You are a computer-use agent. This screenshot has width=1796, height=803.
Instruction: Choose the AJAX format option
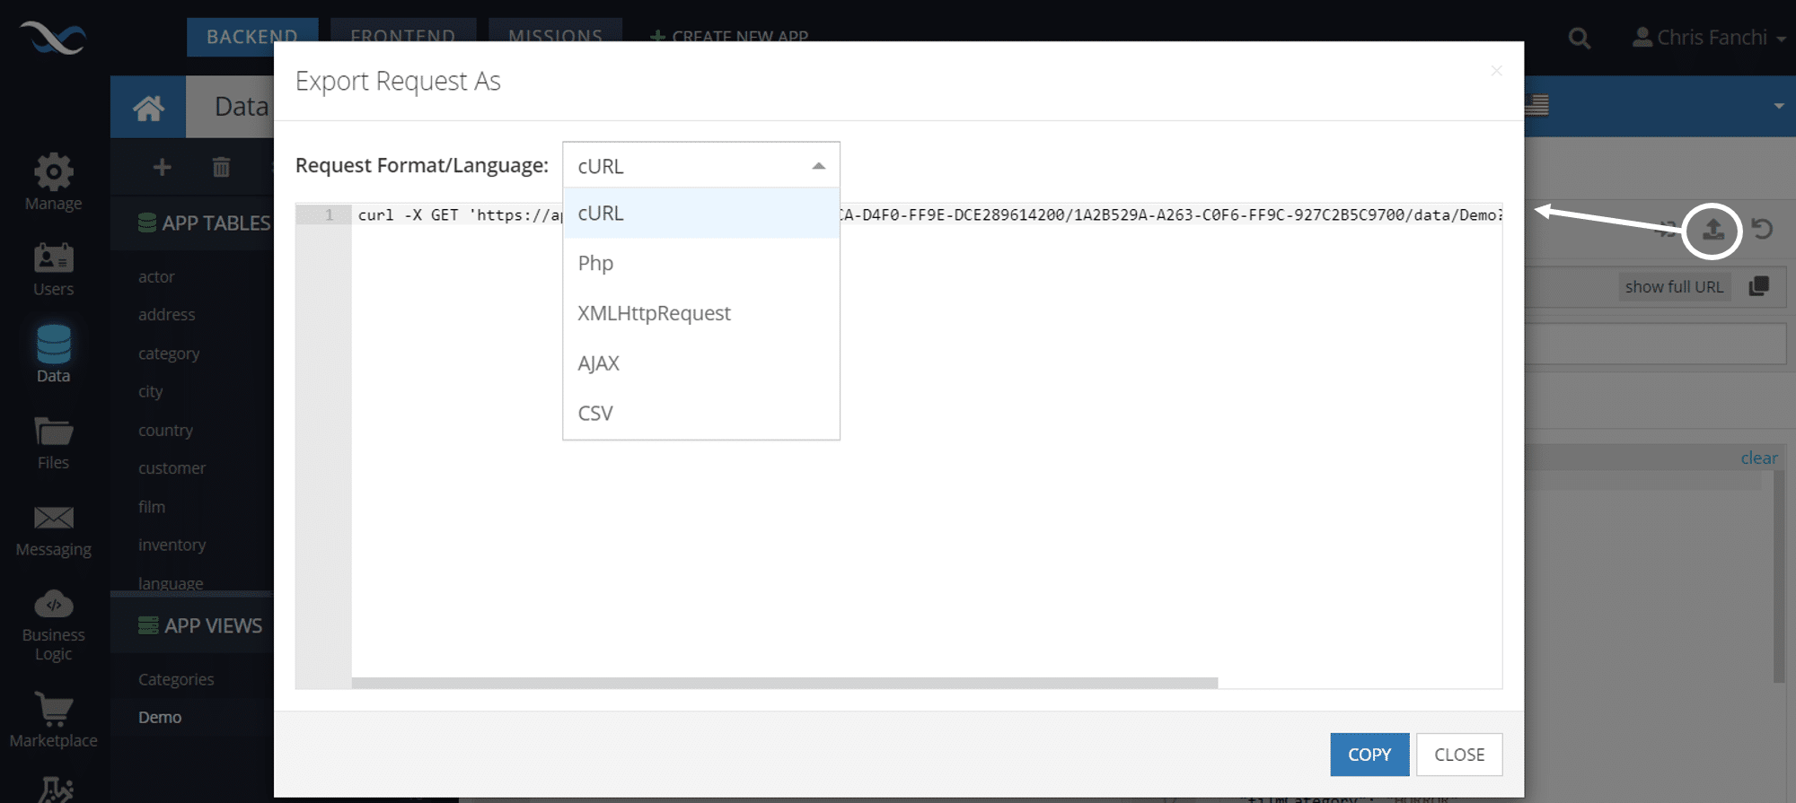click(x=701, y=363)
